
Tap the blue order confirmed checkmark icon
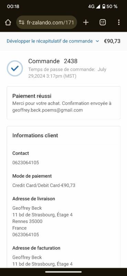(x=15, y=68)
